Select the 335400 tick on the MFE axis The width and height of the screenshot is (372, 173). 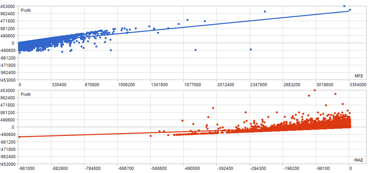(59, 84)
